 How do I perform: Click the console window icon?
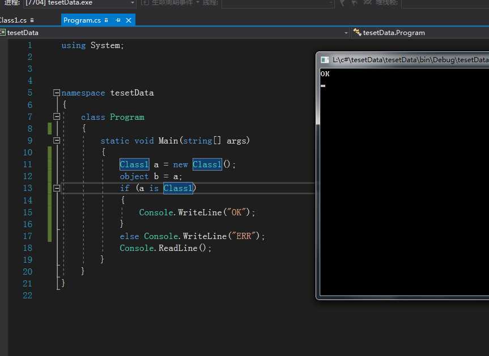[325, 60]
